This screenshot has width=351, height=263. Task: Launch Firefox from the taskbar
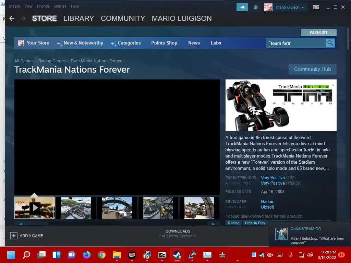pos(87,255)
